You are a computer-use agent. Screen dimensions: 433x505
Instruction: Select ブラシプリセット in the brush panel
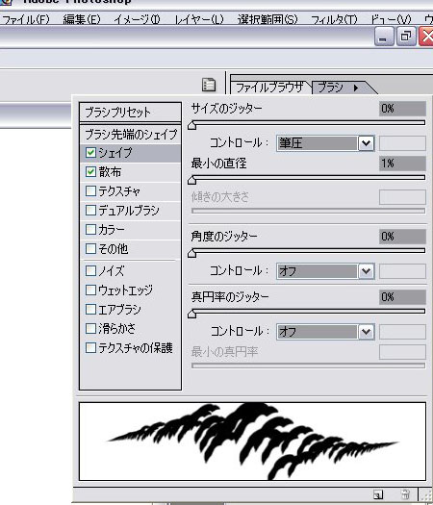tap(130, 113)
